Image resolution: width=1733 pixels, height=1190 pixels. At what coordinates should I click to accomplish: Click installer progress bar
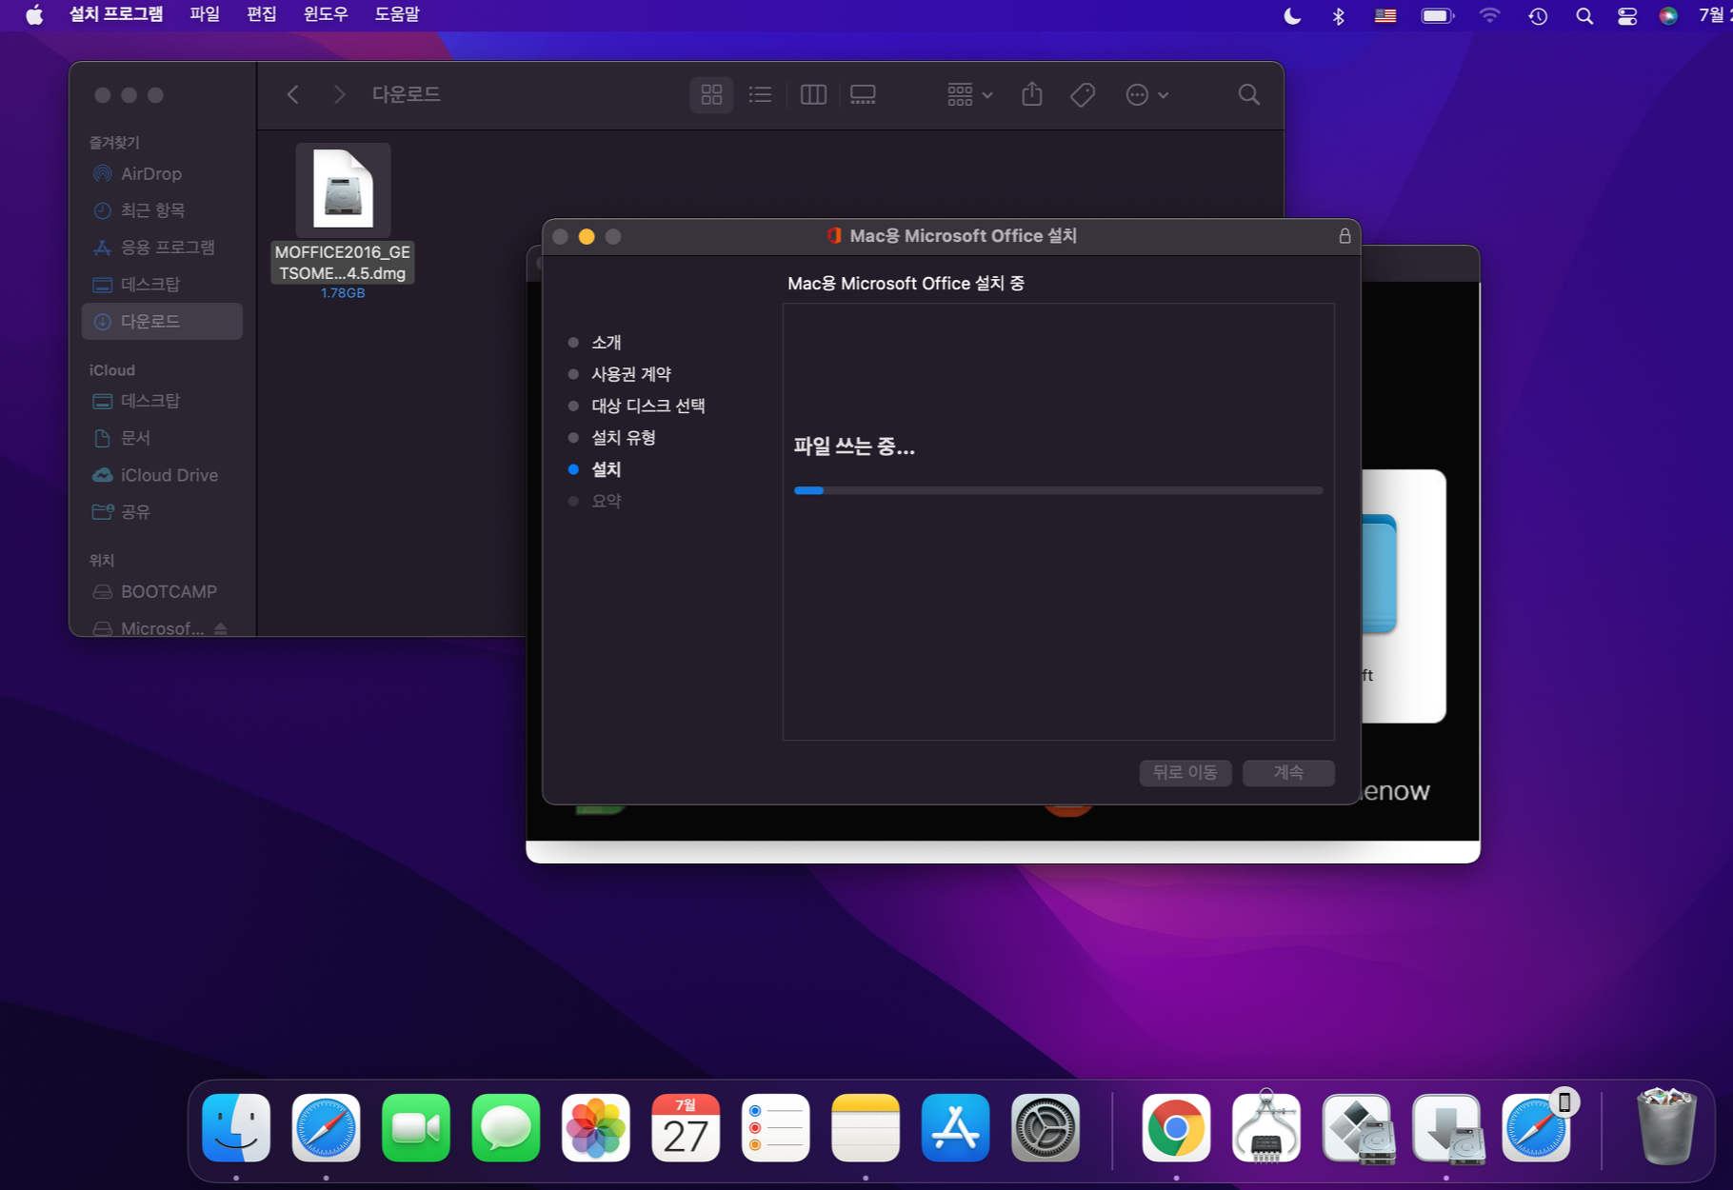(x=1058, y=491)
